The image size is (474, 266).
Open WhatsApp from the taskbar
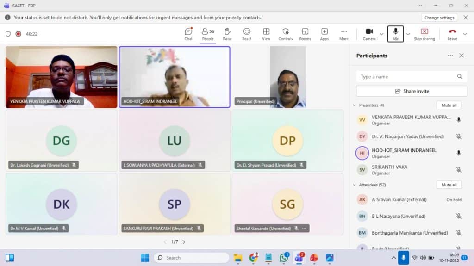pyautogui.click(x=284, y=258)
